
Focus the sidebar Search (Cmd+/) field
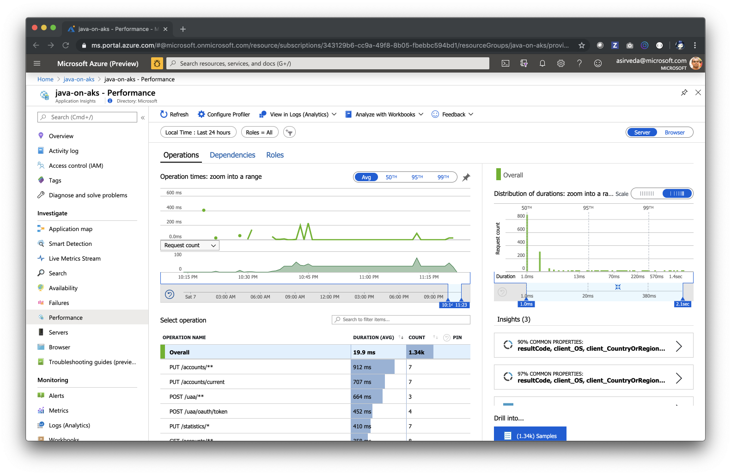(x=87, y=117)
